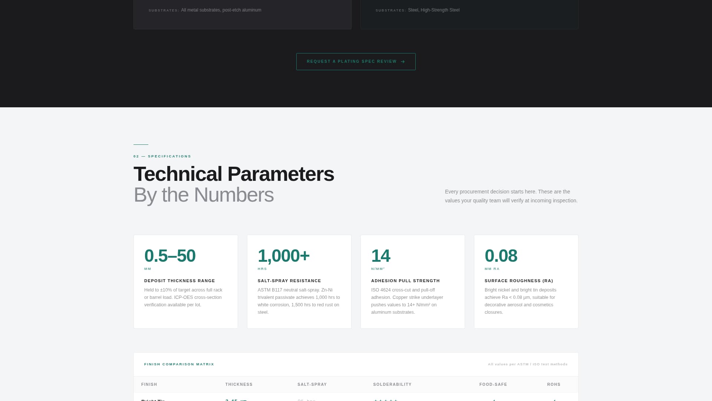The height and width of the screenshot is (401, 712).
Task: Toggle the Food-Safe column filter
Action: 493,384
